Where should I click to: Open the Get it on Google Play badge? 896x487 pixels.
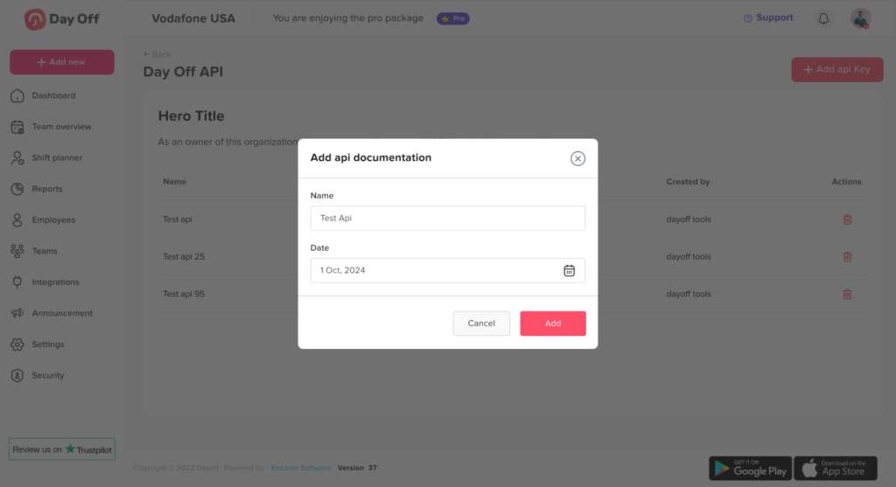pyautogui.click(x=750, y=469)
